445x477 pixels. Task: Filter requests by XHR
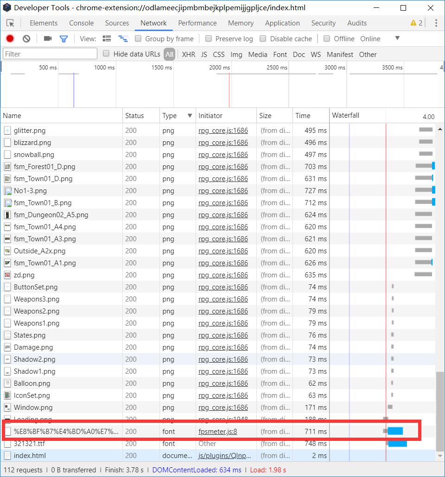pos(189,55)
